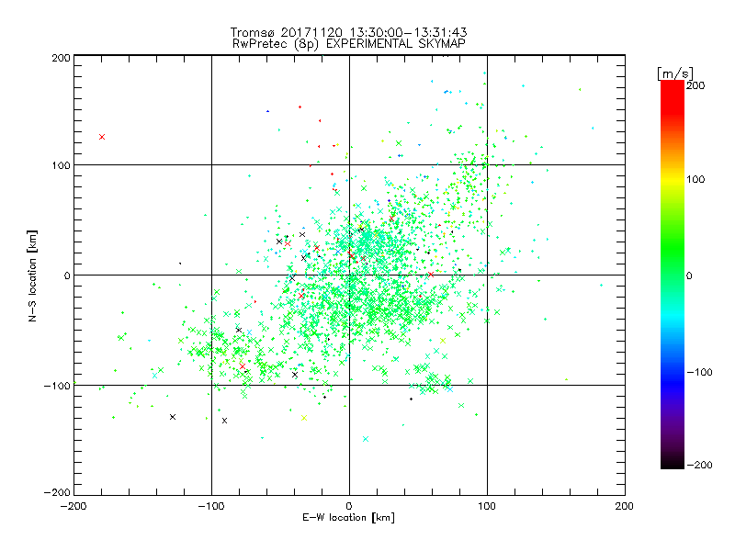Click the subtitle 'RwPretec (8p) EXPERIMENTAL SKYMAP'
The height and width of the screenshot is (551, 735).
(349, 44)
